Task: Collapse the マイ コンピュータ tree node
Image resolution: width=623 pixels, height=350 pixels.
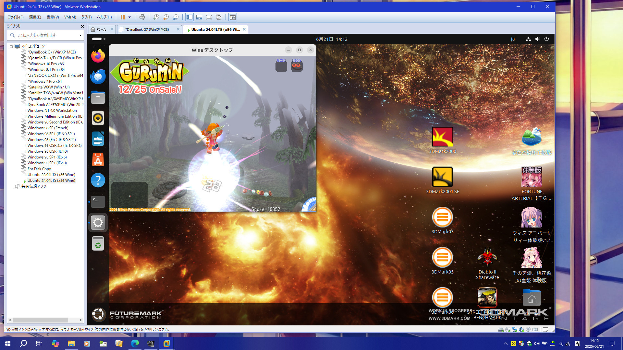Action: click(11, 46)
